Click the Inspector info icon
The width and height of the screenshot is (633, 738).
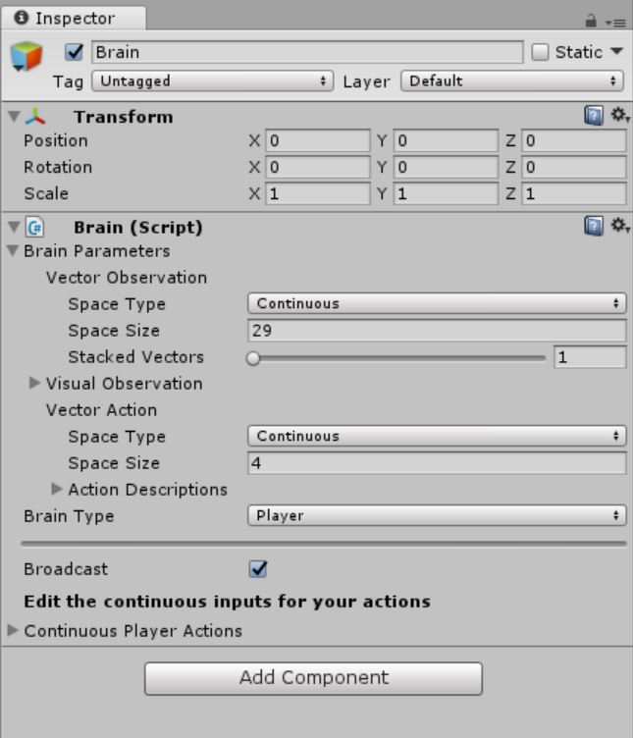coord(22,18)
